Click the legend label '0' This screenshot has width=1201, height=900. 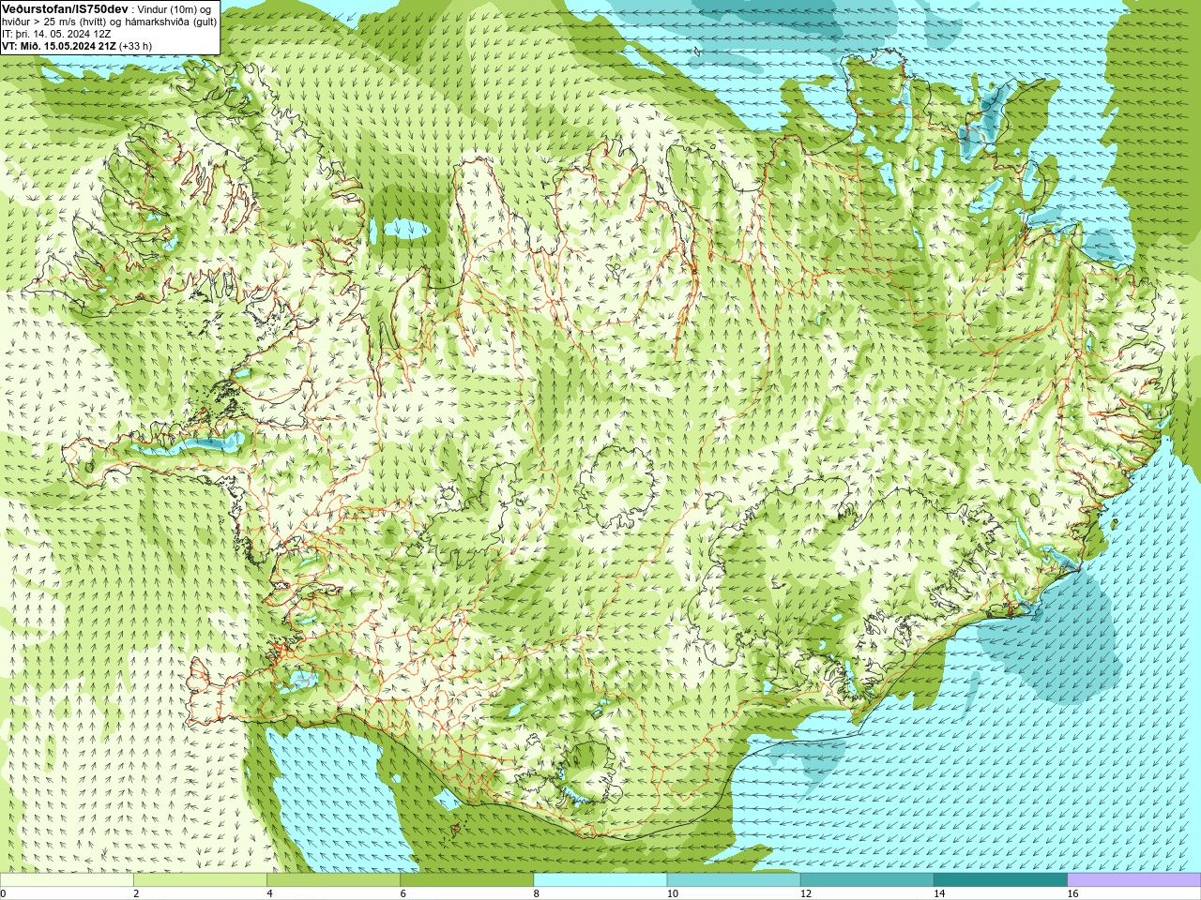tap(3, 893)
